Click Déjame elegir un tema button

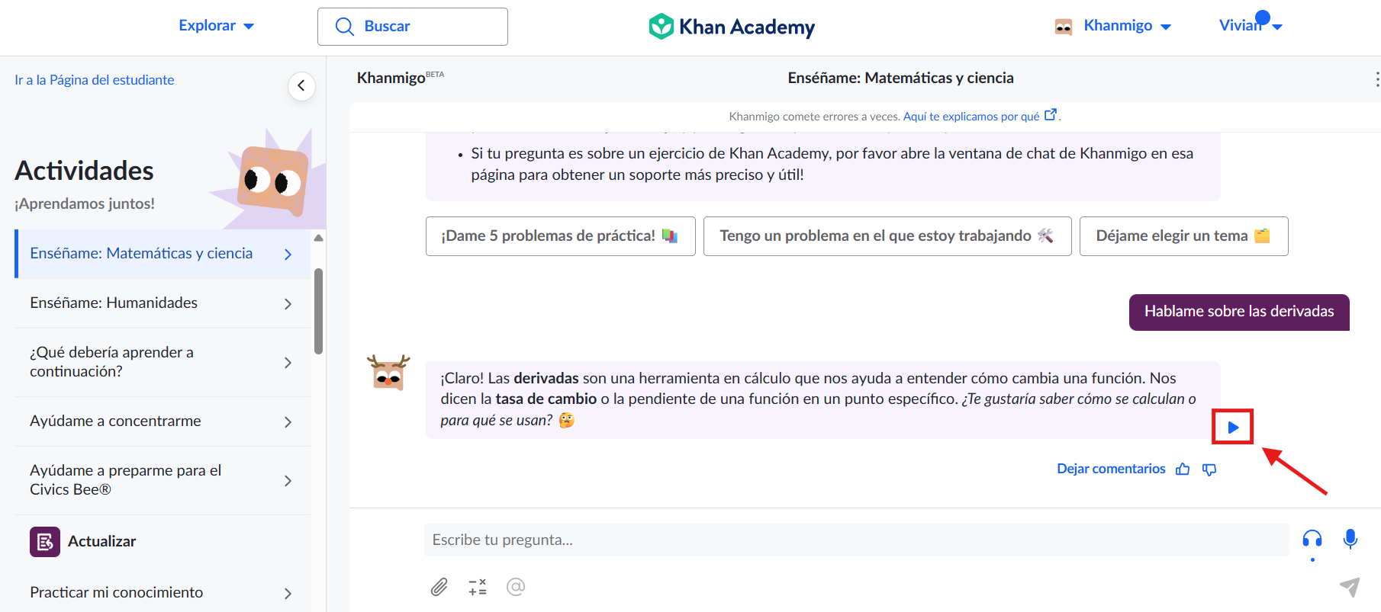click(1183, 236)
